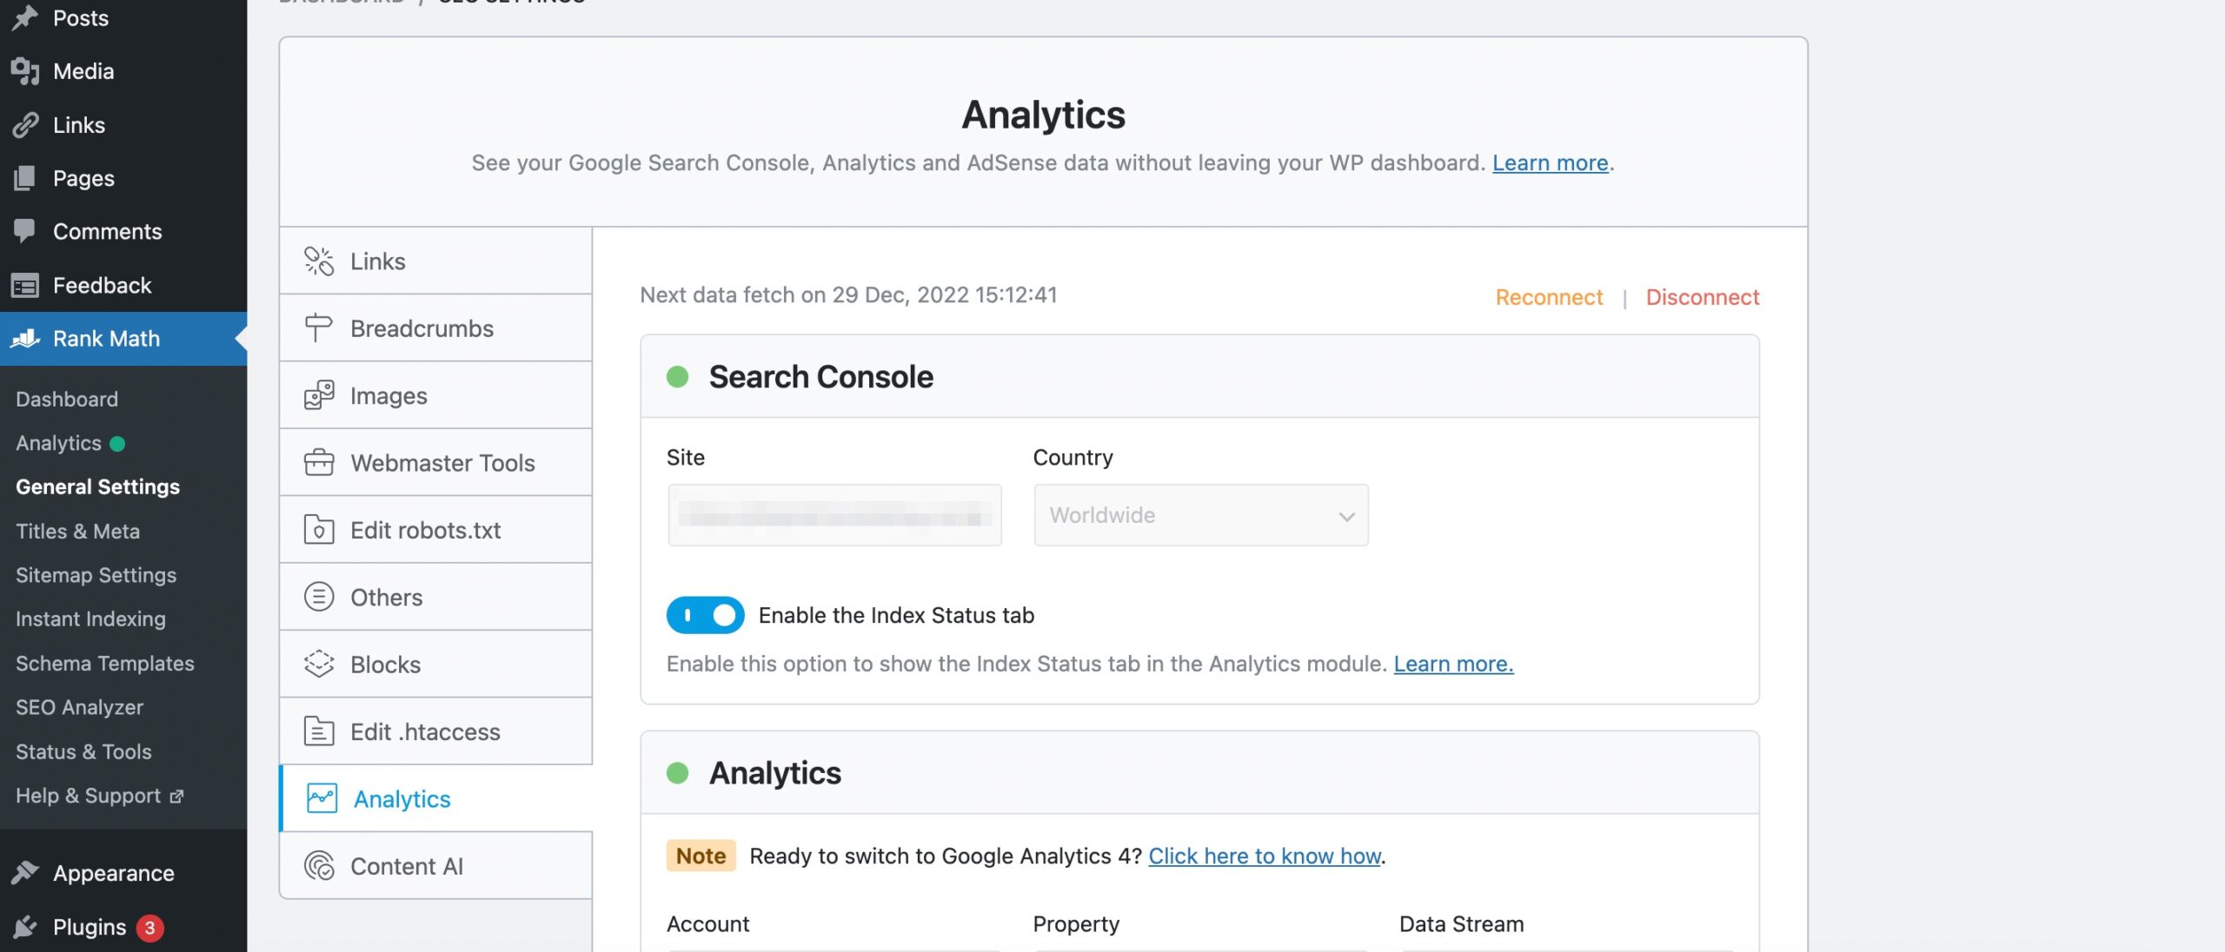Expand the Country dropdown to Worldwide
This screenshot has height=952, width=2225.
coord(1199,513)
